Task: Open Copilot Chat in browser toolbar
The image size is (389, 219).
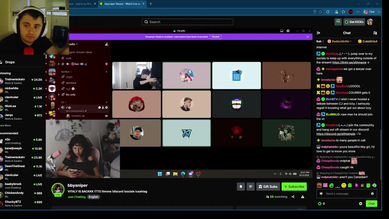Action: [369, 12]
